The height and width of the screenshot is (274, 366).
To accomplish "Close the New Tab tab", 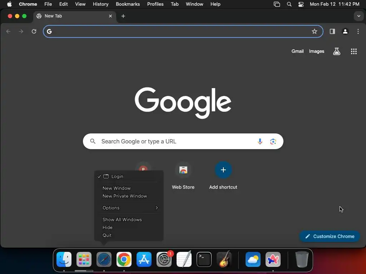I will tap(110, 16).
